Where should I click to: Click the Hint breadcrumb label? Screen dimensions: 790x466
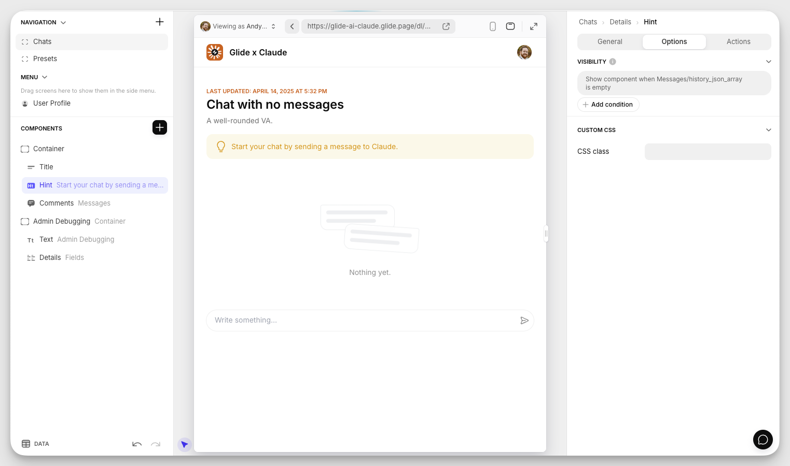tap(650, 22)
